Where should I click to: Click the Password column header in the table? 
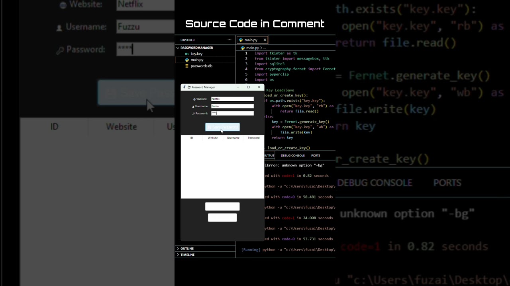[253, 138]
